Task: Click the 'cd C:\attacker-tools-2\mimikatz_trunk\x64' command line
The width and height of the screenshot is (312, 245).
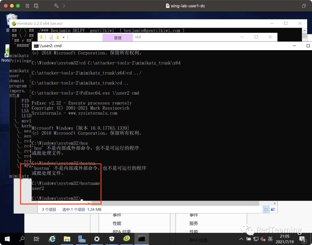Action: click(130, 63)
